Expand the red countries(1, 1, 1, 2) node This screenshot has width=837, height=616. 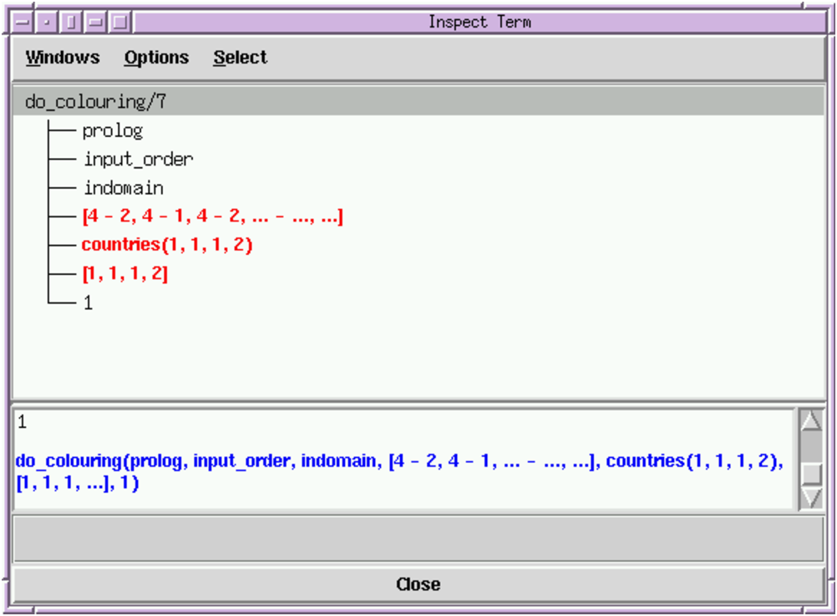(x=167, y=245)
